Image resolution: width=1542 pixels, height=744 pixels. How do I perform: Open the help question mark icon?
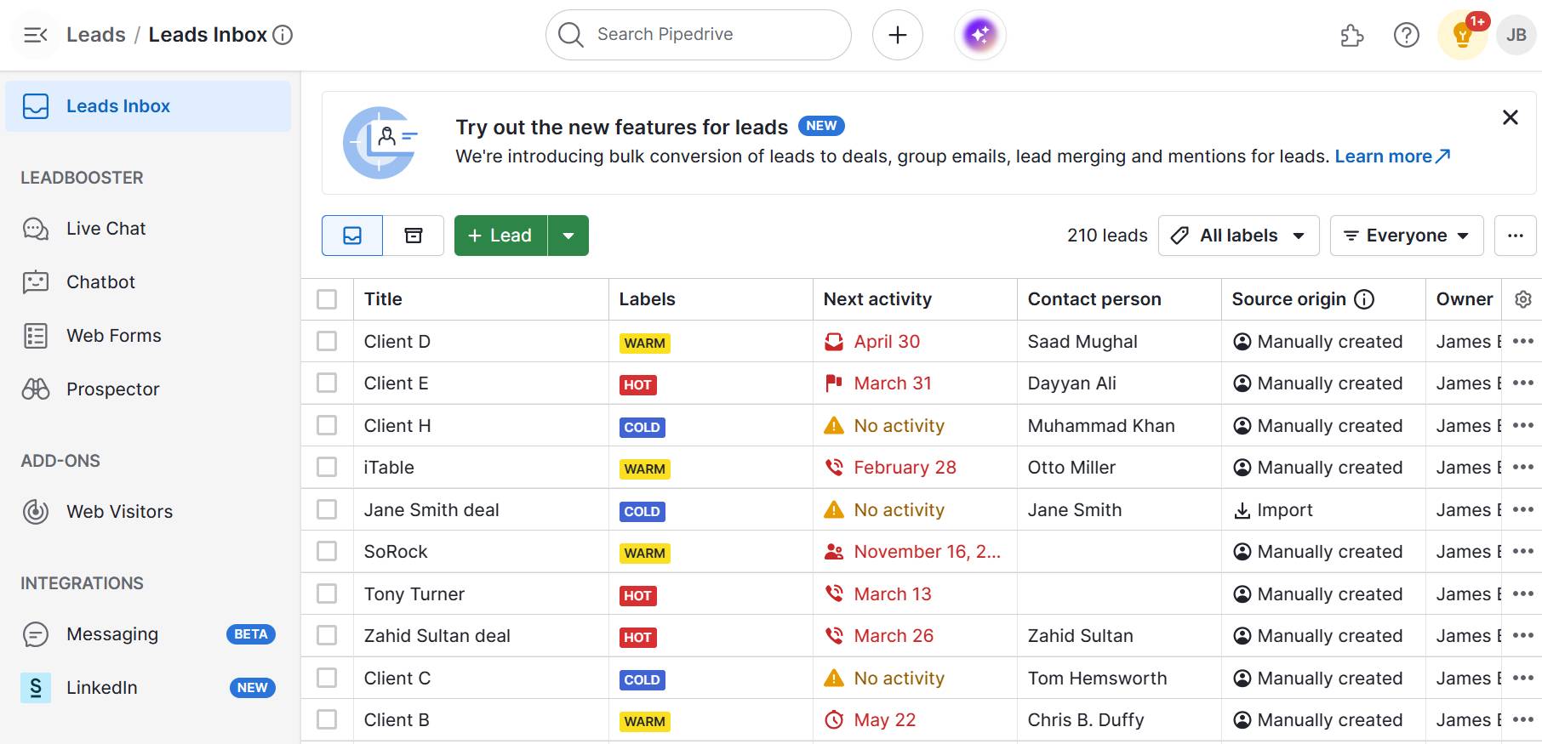pyautogui.click(x=1406, y=35)
